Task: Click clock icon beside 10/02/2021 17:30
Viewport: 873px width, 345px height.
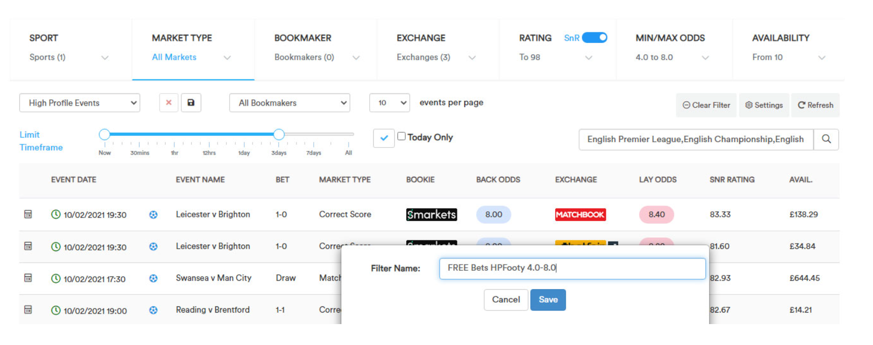Action: point(55,279)
